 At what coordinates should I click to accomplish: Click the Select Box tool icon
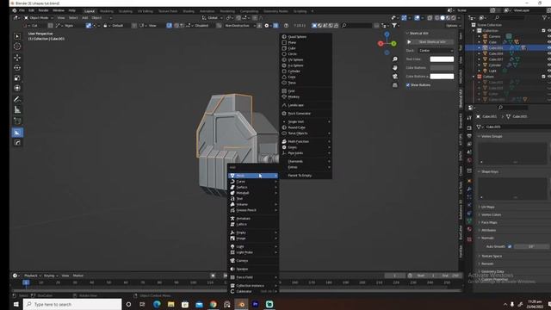pos(17,36)
